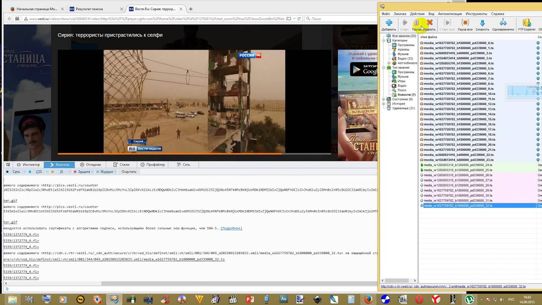This screenshot has height=305, width=542.
Task: Pause the selected download with Пауза icon
Action: [x=417, y=22]
